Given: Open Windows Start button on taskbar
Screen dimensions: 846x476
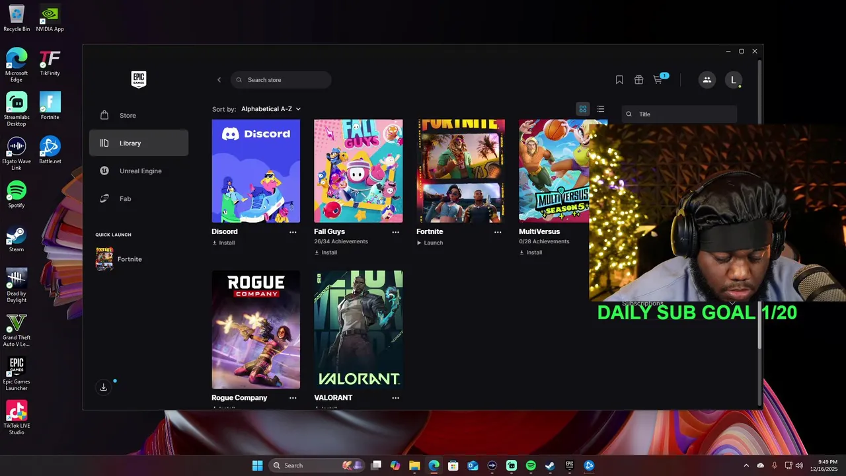Looking at the screenshot, I should pyautogui.click(x=257, y=465).
